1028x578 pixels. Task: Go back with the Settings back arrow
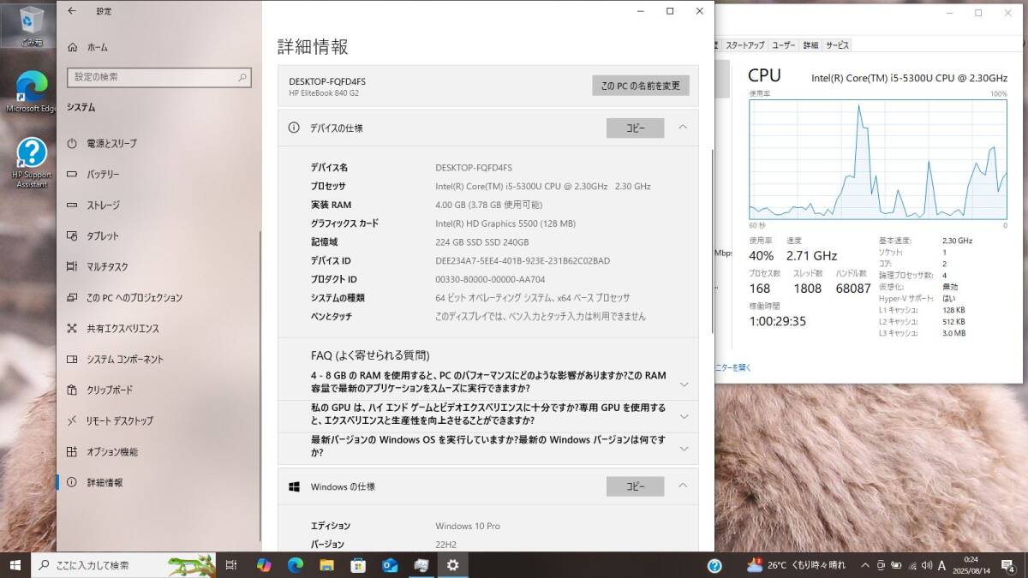[x=72, y=11]
